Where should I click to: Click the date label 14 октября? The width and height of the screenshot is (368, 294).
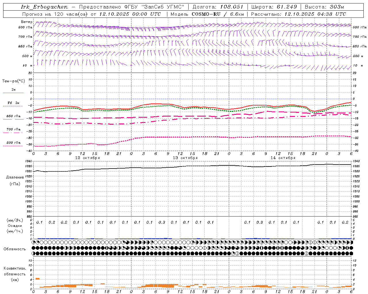(x=283, y=158)
